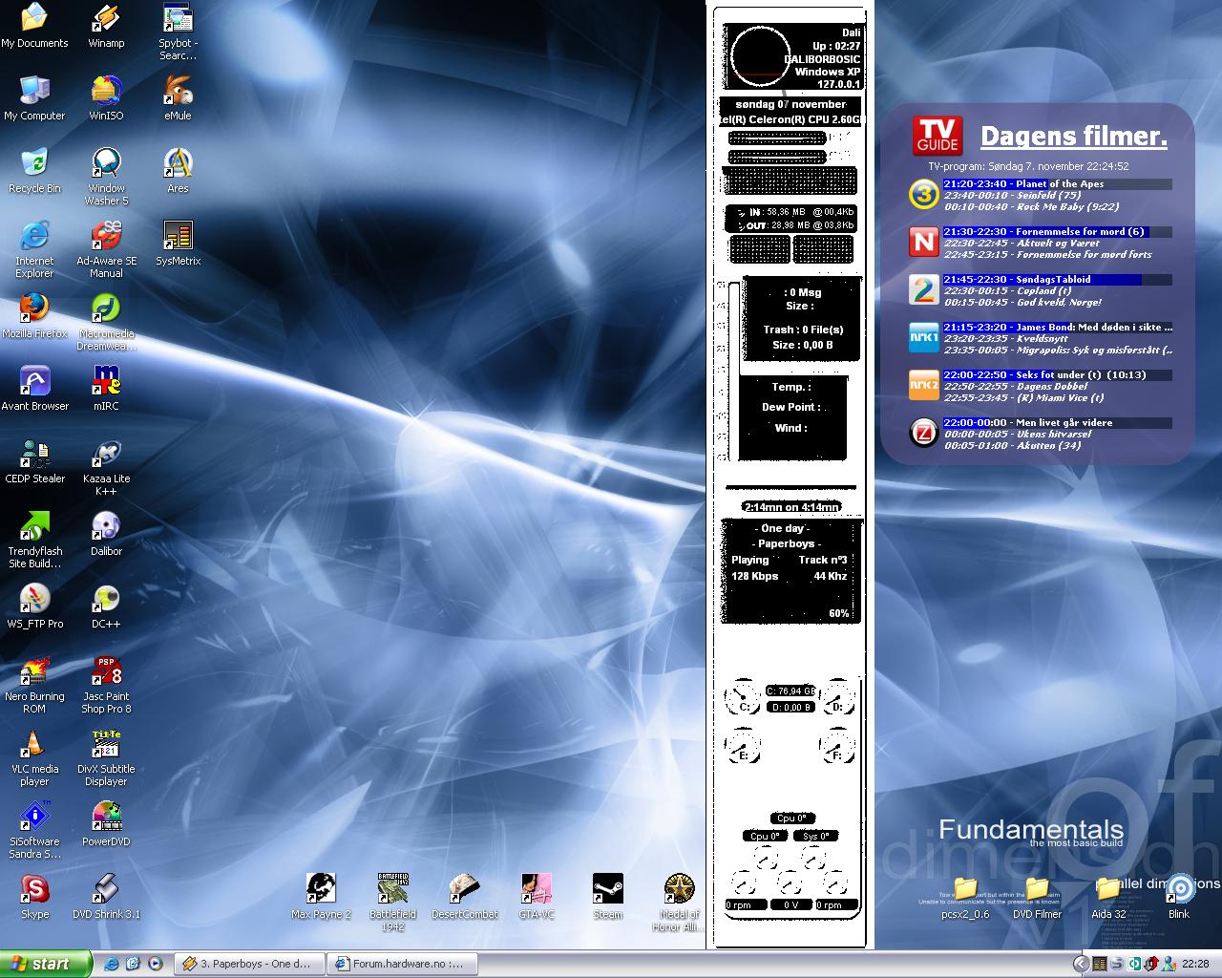
Task: Launch the Max Payne 2 shortcut
Action: [x=321, y=898]
